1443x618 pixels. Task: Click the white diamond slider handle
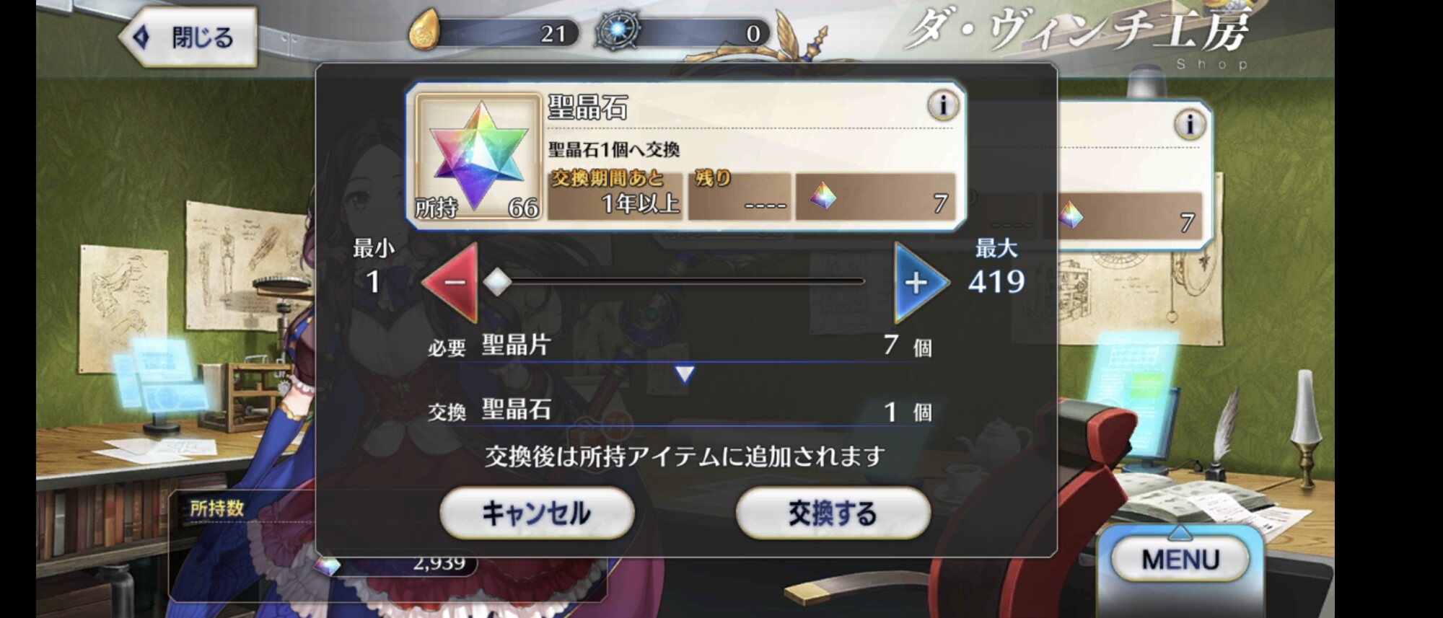point(497,282)
